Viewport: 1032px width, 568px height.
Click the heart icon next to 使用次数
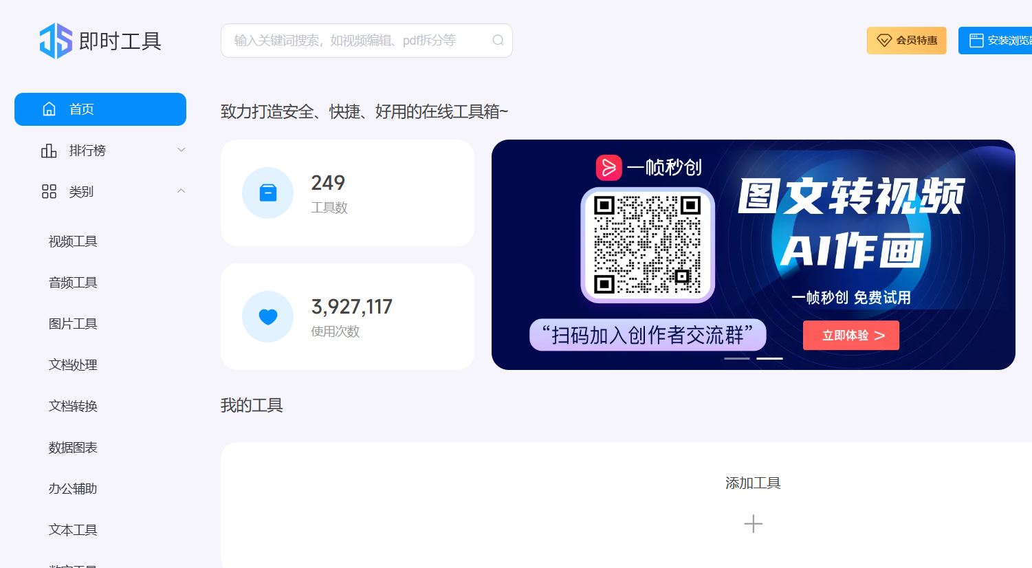click(267, 316)
